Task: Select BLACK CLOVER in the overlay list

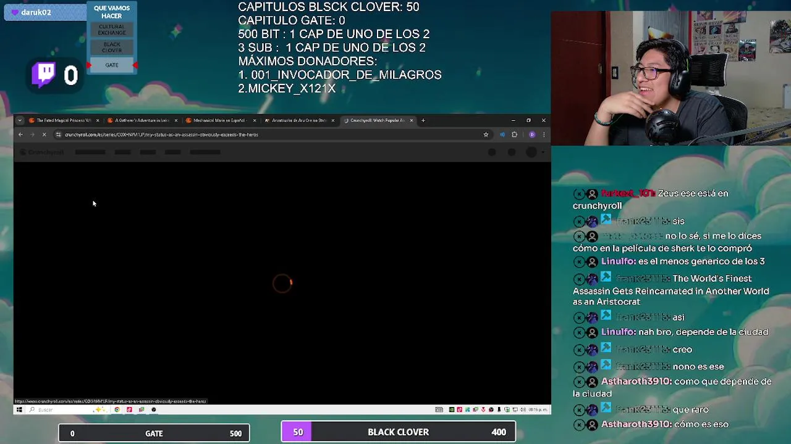Action: pos(112,47)
